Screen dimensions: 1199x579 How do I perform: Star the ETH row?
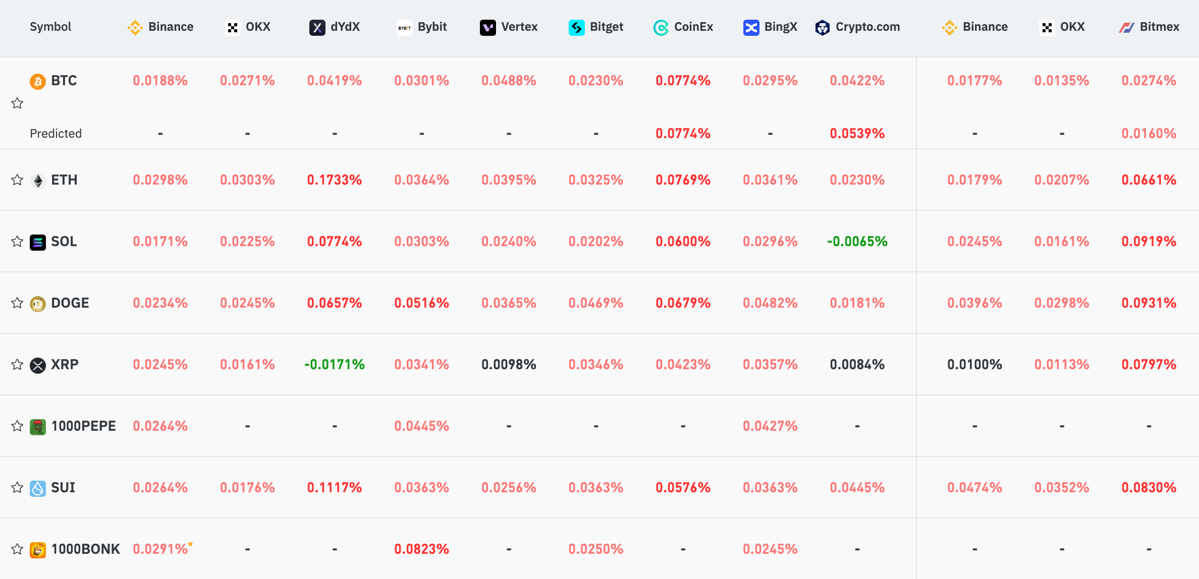click(17, 180)
